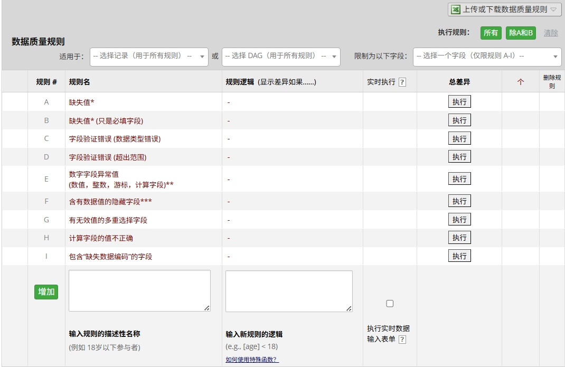Run rule I 缺失数据编码 check
565x367 pixels.
coord(459,256)
